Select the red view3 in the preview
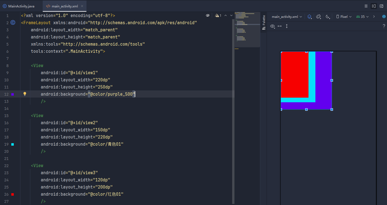 click(x=294, y=74)
